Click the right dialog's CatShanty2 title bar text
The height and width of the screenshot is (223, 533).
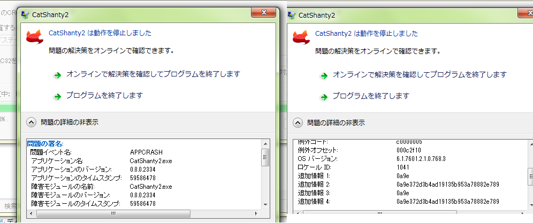pos(317,16)
